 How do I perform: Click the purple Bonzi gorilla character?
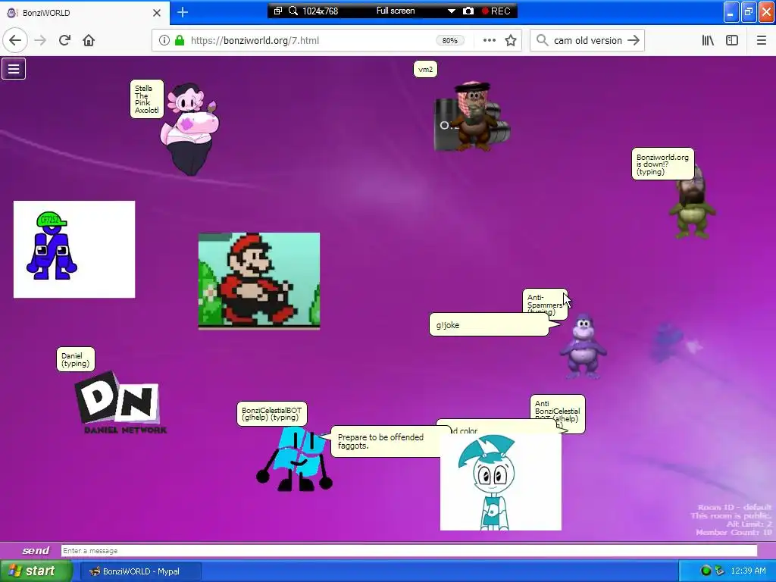pyautogui.click(x=583, y=347)
